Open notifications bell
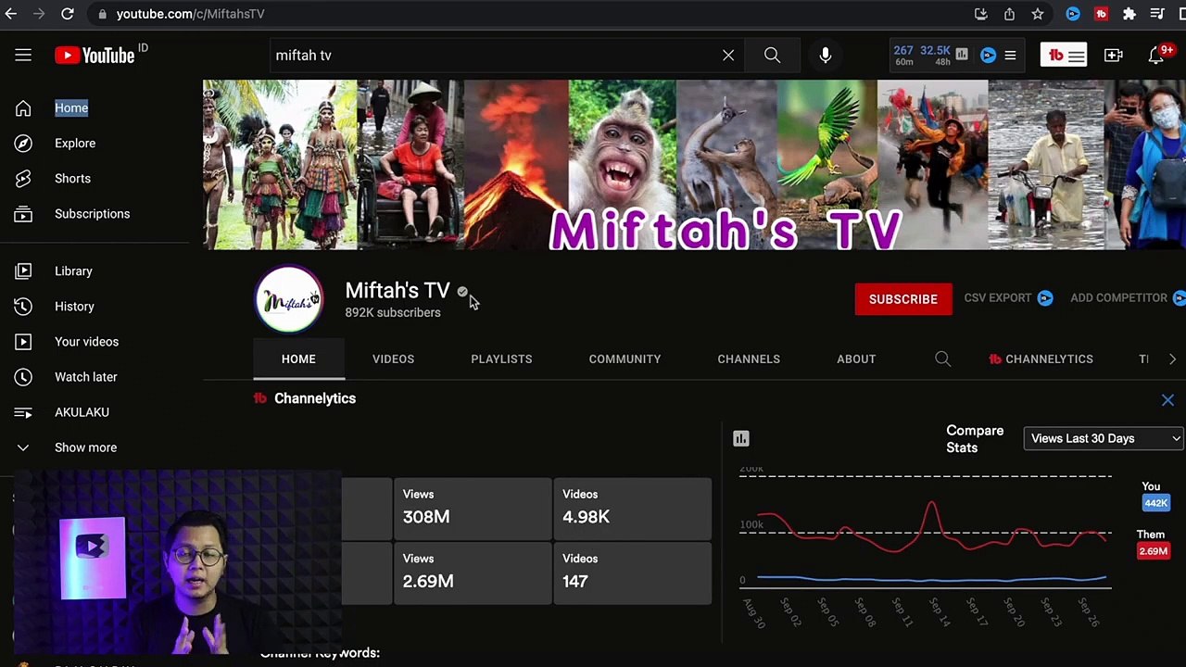 coord(1156,56)
